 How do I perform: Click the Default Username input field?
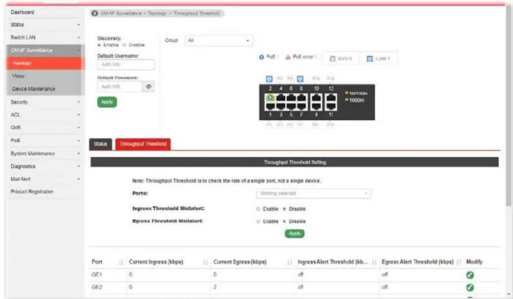tap(126, 64)
